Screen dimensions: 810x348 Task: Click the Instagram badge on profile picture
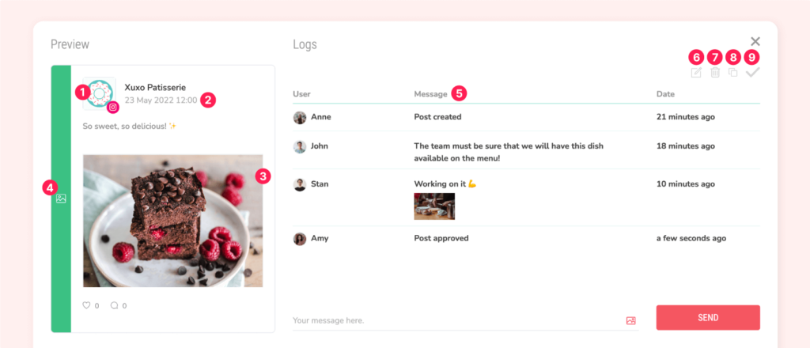coord(113,108)
